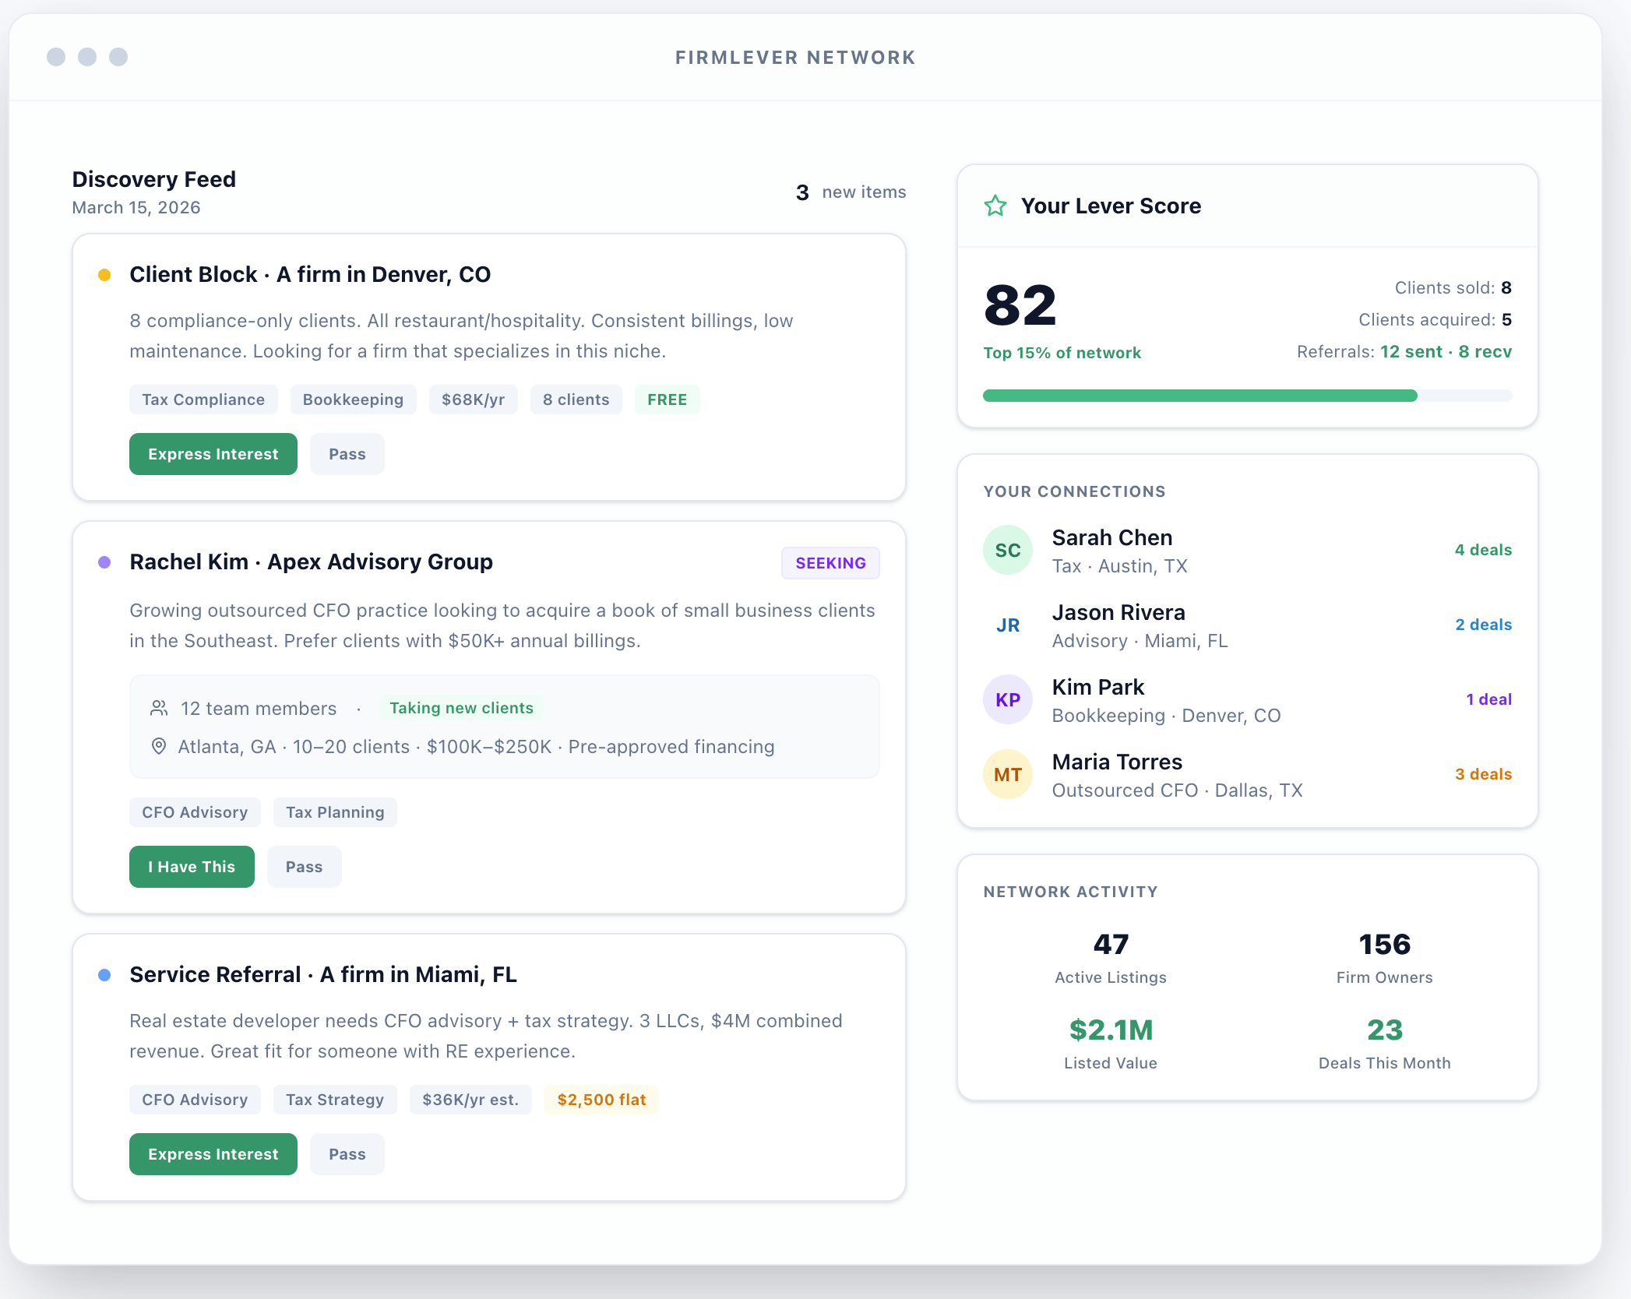Open Maria Torres's 3 deals link
Screen dimensions: 1631x1299
point(1482,774)
